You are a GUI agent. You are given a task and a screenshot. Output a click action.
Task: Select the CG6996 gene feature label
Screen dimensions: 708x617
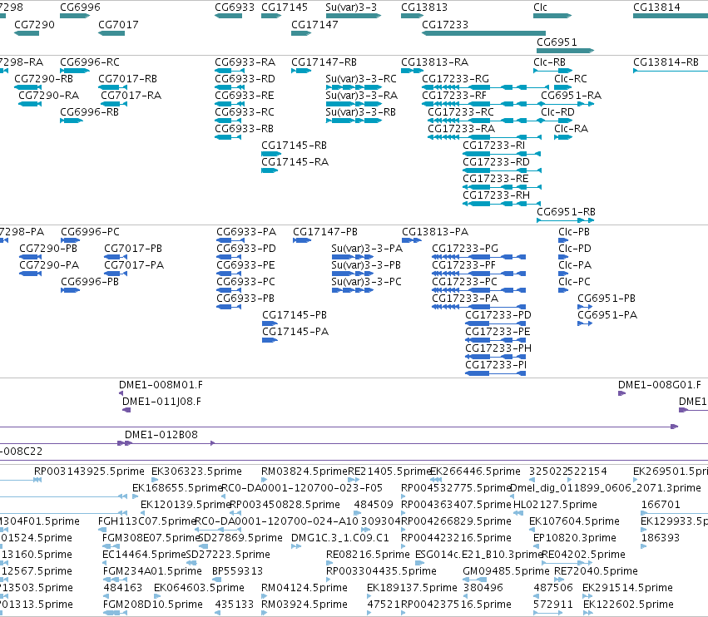click(81, 7)
